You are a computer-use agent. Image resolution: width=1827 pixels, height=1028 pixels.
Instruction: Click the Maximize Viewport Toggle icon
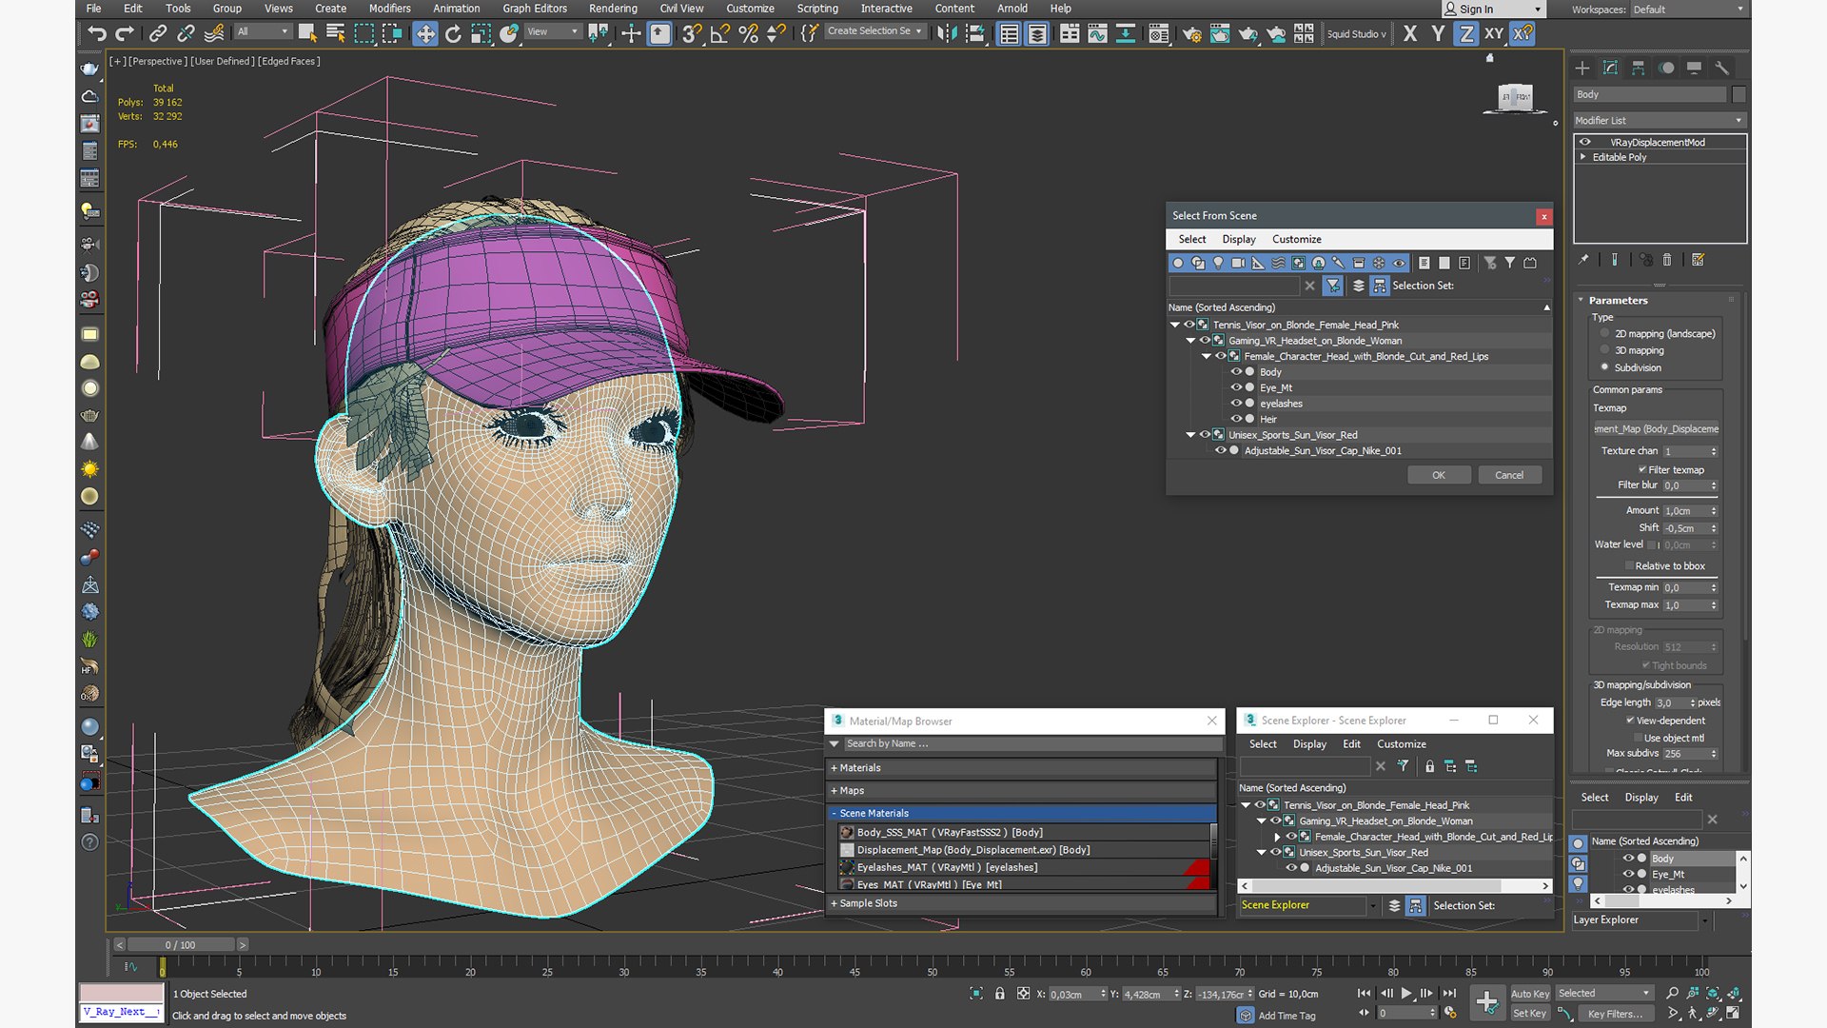click(x=1734, y=1013)
